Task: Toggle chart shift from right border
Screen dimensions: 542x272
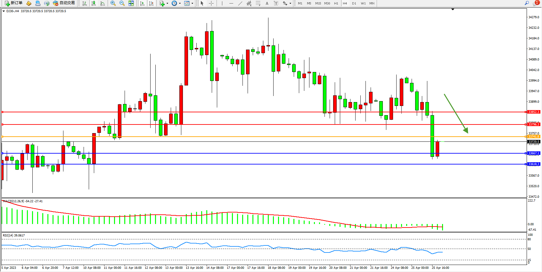Action: 151,3
